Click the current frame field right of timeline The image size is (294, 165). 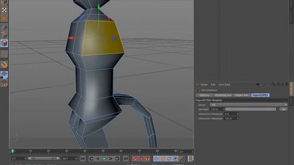186,152
